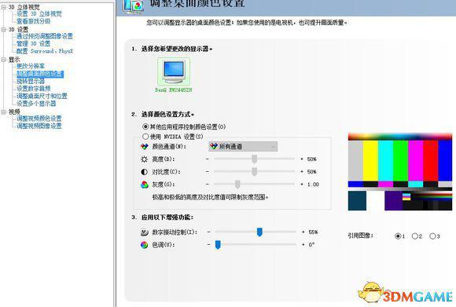Collapse the 视频 tree node
This screenshot has height=307, width=456.
point(3,111)
